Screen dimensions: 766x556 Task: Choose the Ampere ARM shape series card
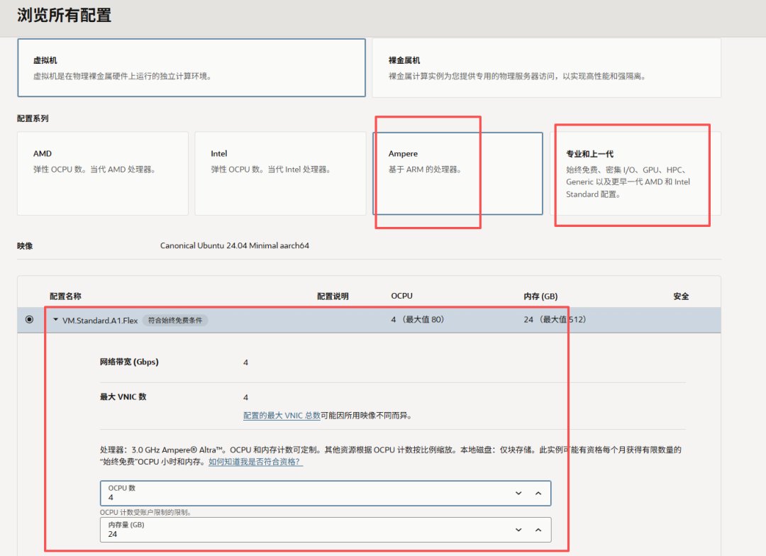click(x=457, y=174)
